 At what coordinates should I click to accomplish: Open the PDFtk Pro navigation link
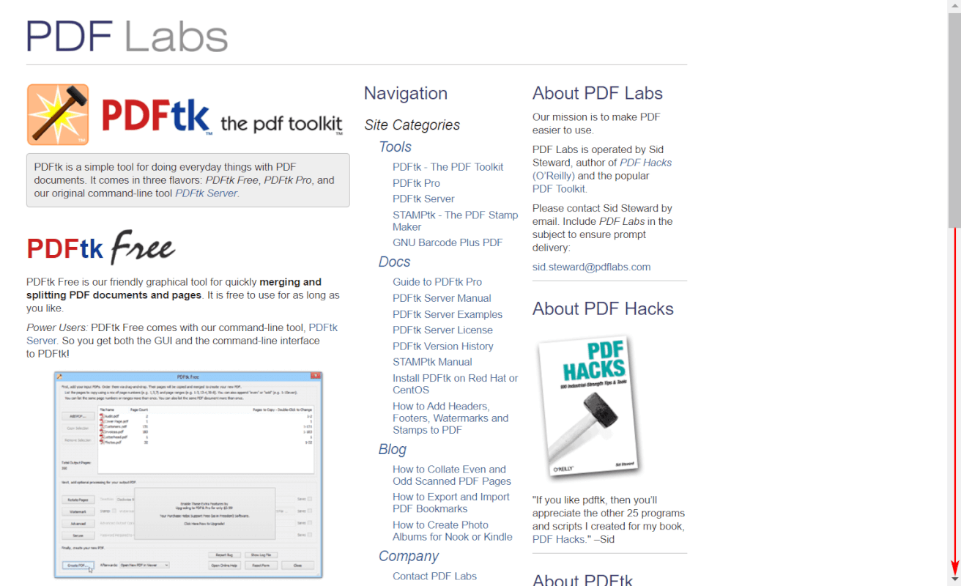tap(416, 183)
